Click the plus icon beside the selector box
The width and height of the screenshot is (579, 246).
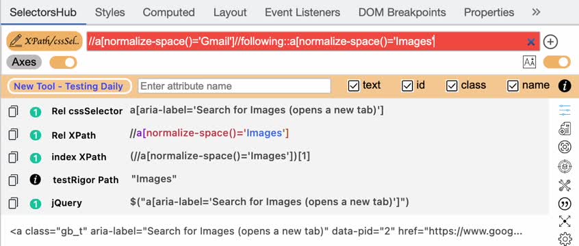(x=550, y=42)
